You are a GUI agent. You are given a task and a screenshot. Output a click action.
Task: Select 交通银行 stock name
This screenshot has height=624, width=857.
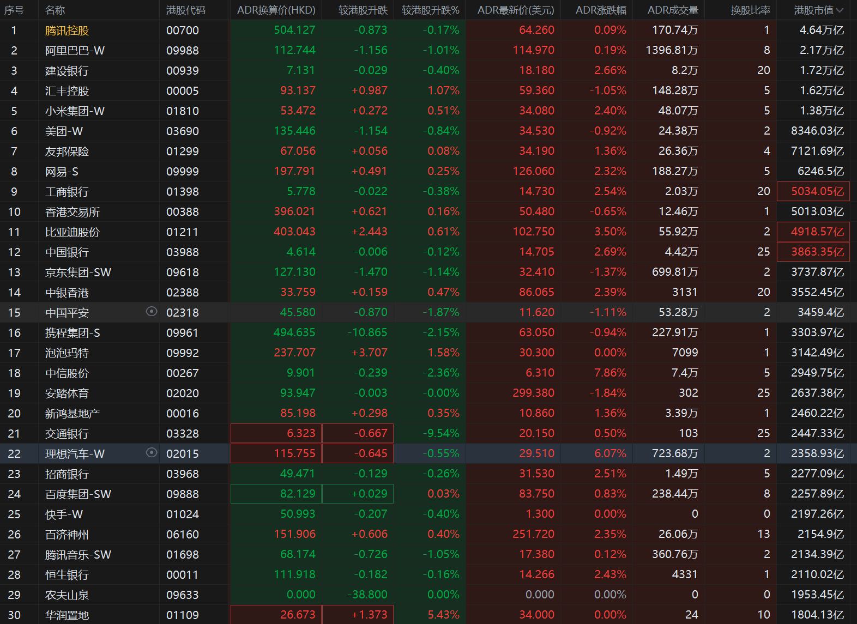coord(67,434)
